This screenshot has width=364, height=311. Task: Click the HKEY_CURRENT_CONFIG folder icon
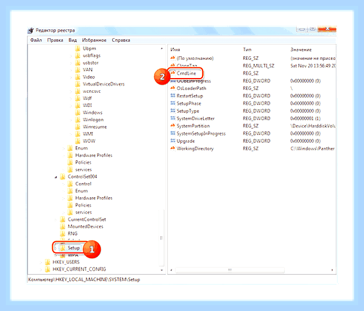pos(48,269)
